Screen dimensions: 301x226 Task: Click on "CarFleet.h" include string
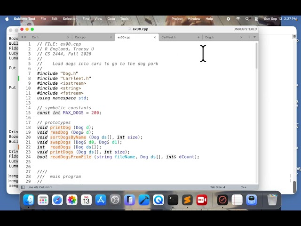pos(76,79)
